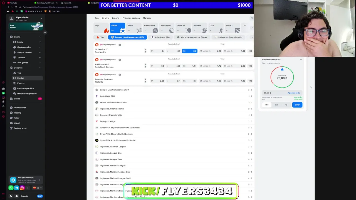This screenshot has width=356, height=200.
Task: Select the Tenis sport tile
Action: tap(134, 28)
